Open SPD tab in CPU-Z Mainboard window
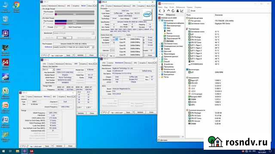The height and width of the screenshot is (154, 275). click(x=135, y=63)
